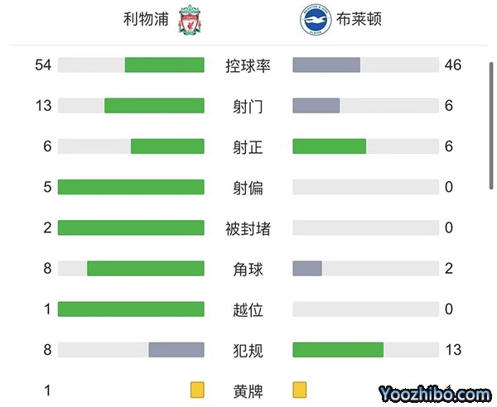Click the 控球率 stat label

tap(248, 65)
